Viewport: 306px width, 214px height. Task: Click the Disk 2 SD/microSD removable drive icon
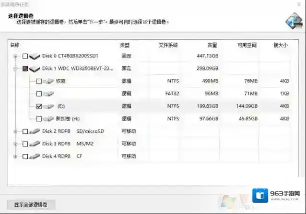35,131
